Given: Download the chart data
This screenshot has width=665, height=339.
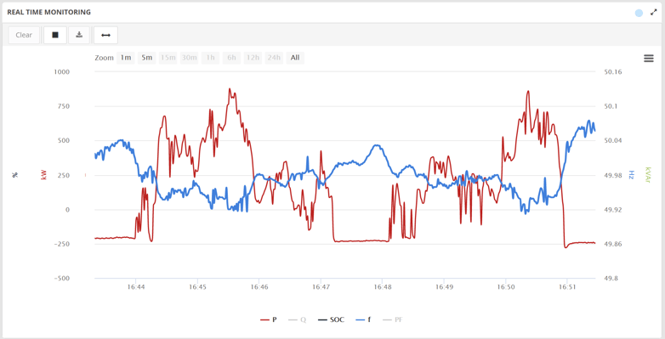Looking at the screenshot, I should (x=79, y=35).
